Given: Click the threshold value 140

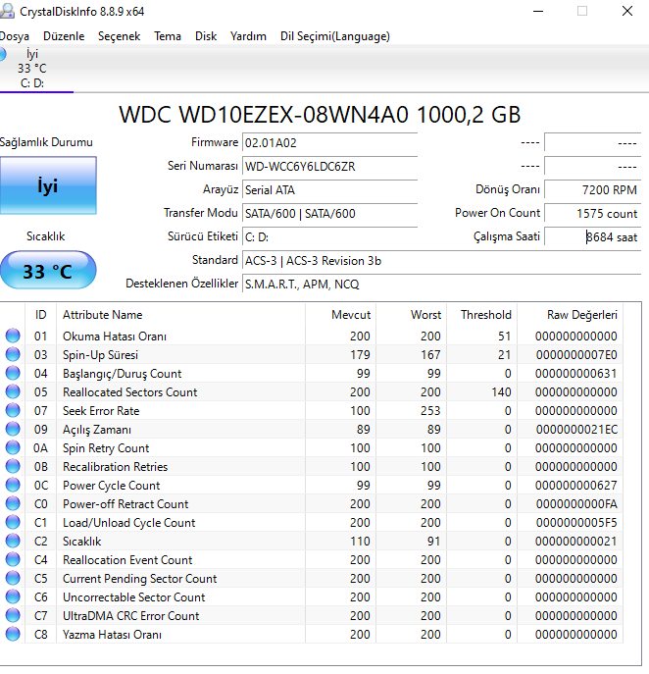Looking at the screenshot, I should [x=501, y=392].
